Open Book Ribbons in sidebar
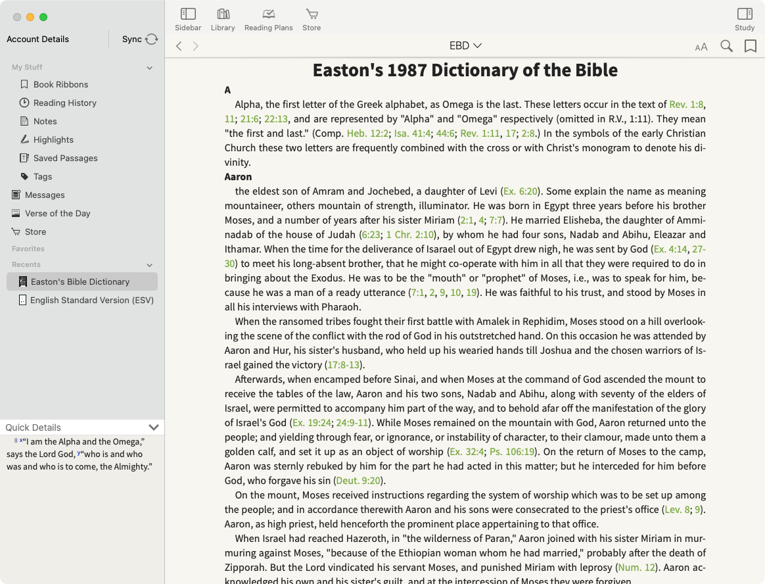The height and width of the screenshot is (584, 765). coord(60,84)
